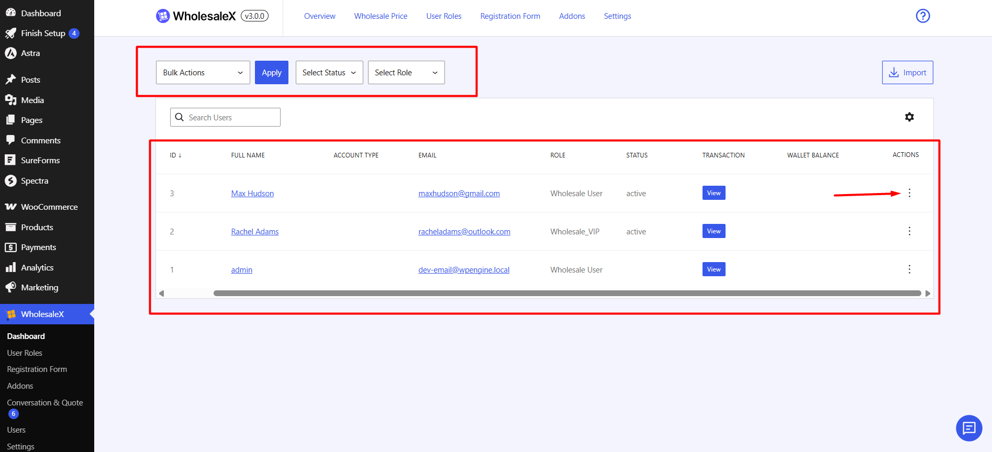View transactions for Rachel Adams
The image size is (992, 452).
point(714,231)
